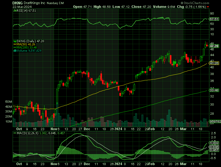The width and height of the screenshot is (221, 167).
Task: Click the 50M volume axis label
Action: coord(9,102)
